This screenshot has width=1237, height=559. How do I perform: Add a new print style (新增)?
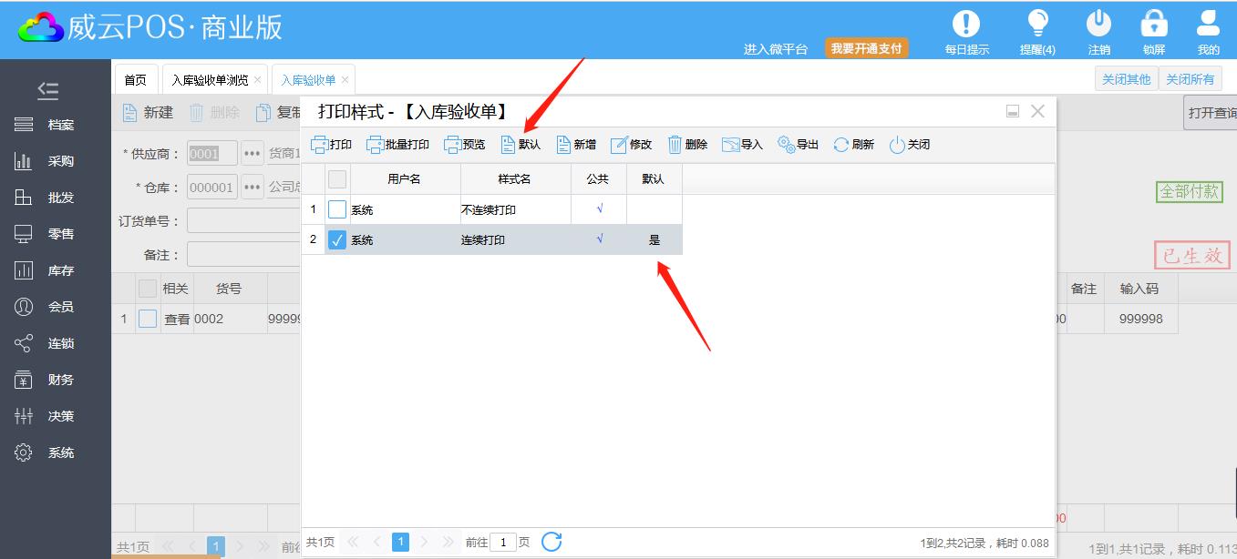tap(576, 145)
